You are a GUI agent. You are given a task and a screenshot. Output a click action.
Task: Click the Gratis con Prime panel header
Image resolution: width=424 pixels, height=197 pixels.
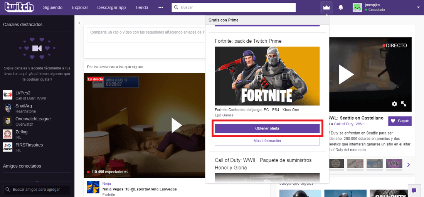coord(267,20)
